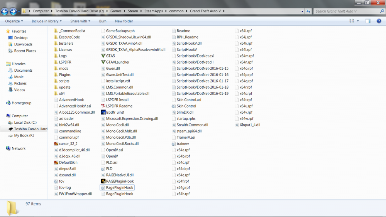Select the RAGEPluginHook application icon
Viewport: 386px width, 217px height.
pos(103,181)
